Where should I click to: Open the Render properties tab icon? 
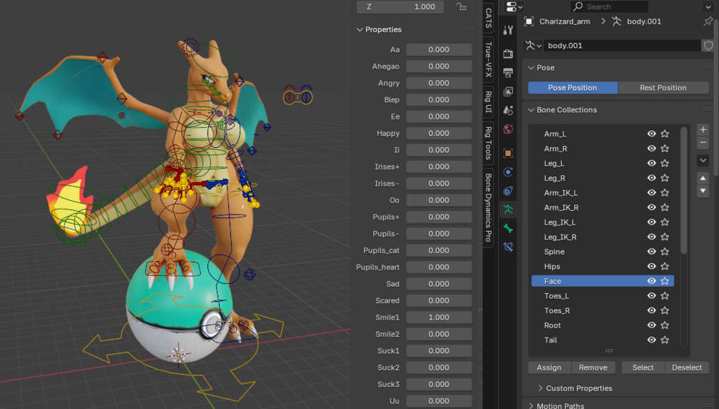click(x=508, y=54)
